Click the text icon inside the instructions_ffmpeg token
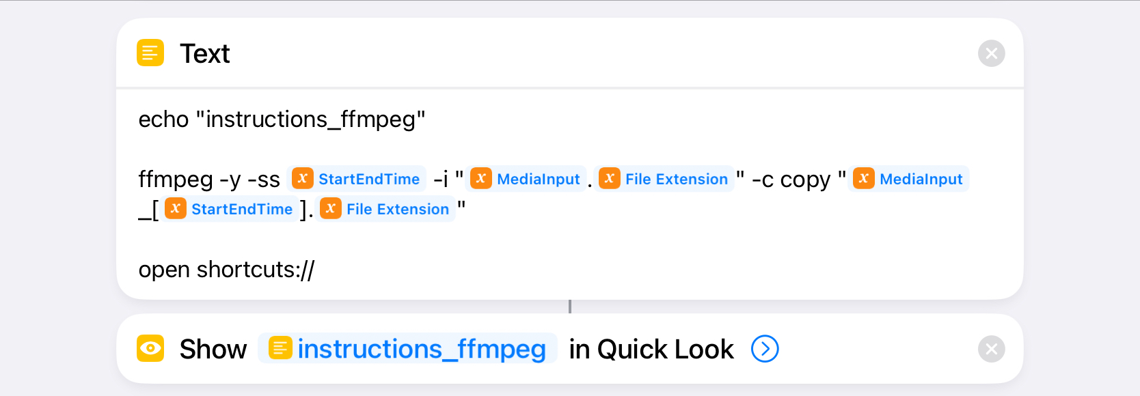 coord(280,348)
